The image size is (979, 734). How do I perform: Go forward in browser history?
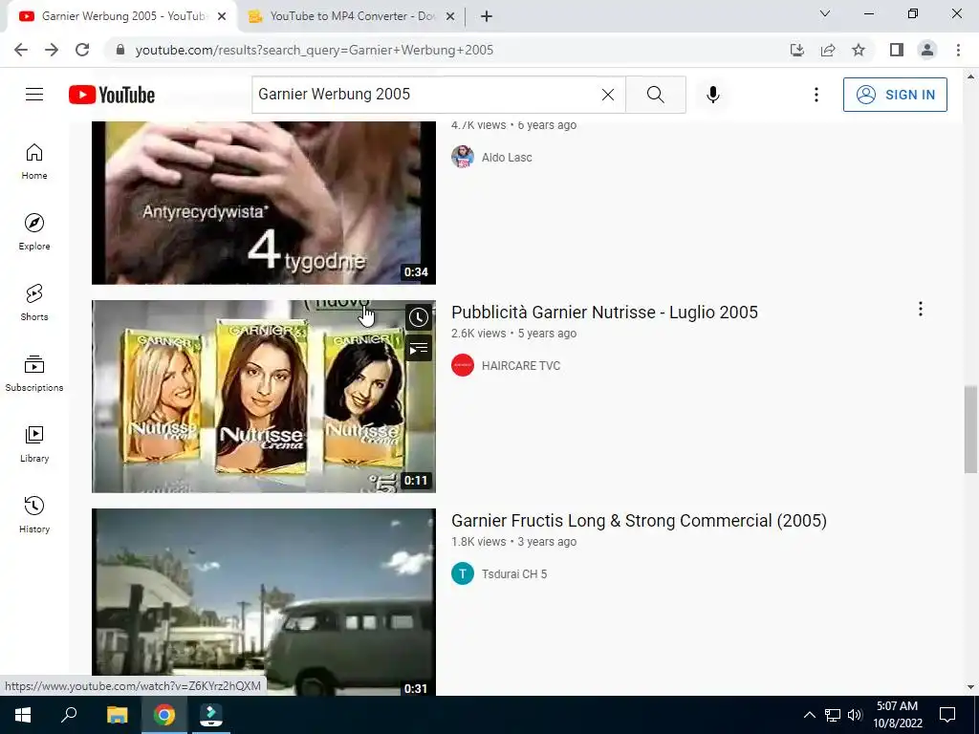(52, 50)
